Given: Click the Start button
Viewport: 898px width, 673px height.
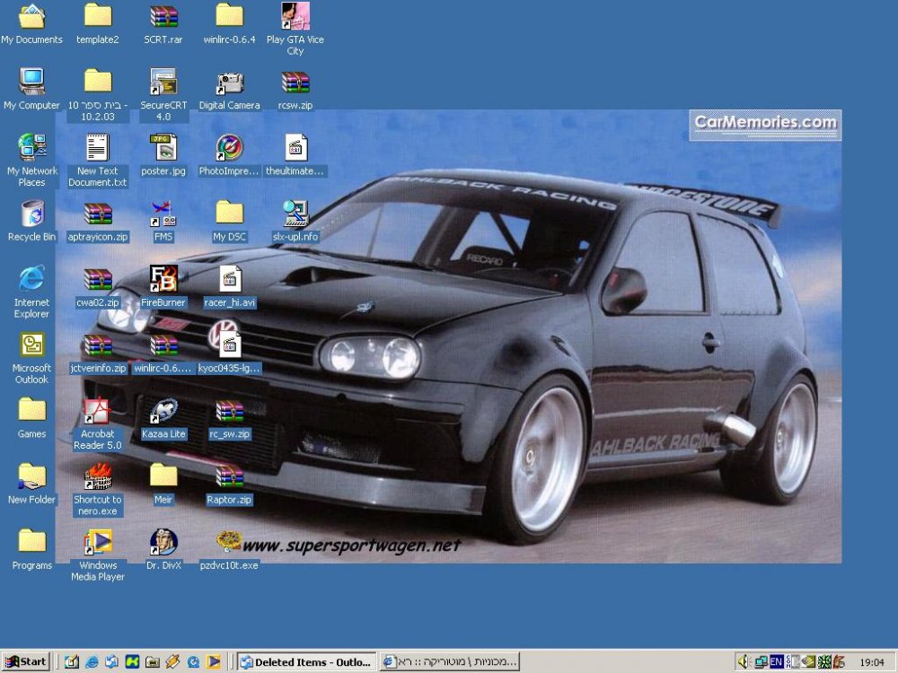Looking at the screenshot, I should click(x=26, y=661).
